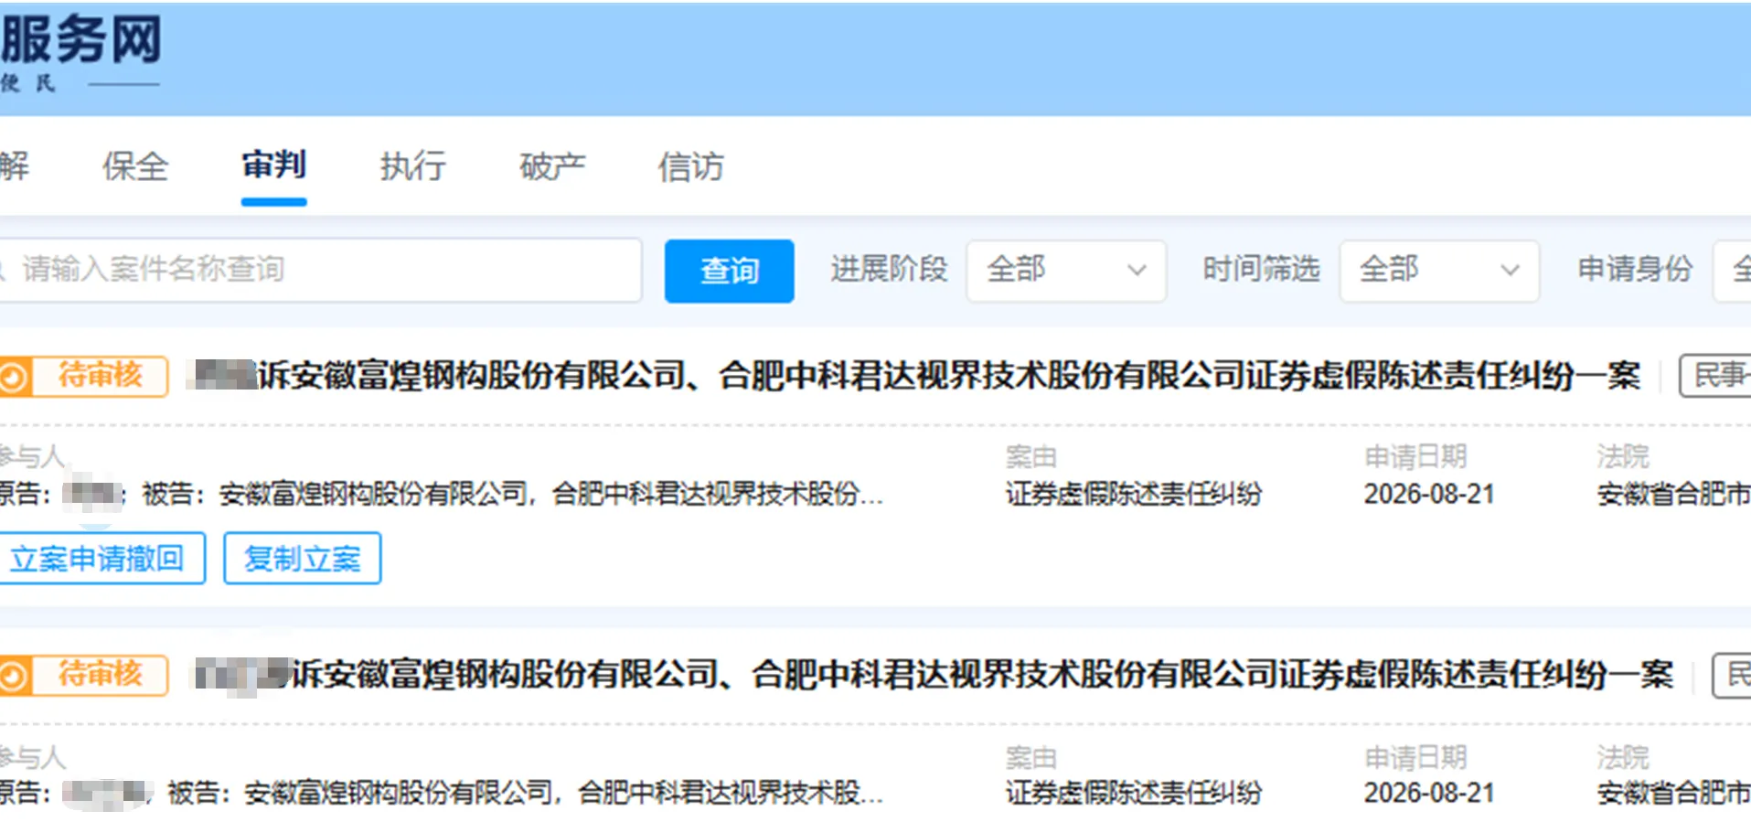This screenshot has width=1751, height=822.
Task: Click the first case's 安徽省合肥市 court text
Action: [1673, 495]
